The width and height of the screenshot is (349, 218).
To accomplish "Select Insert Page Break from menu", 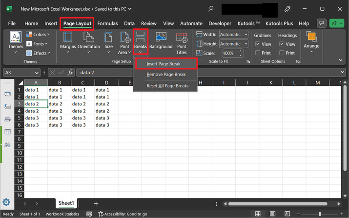I will (166, 64).
